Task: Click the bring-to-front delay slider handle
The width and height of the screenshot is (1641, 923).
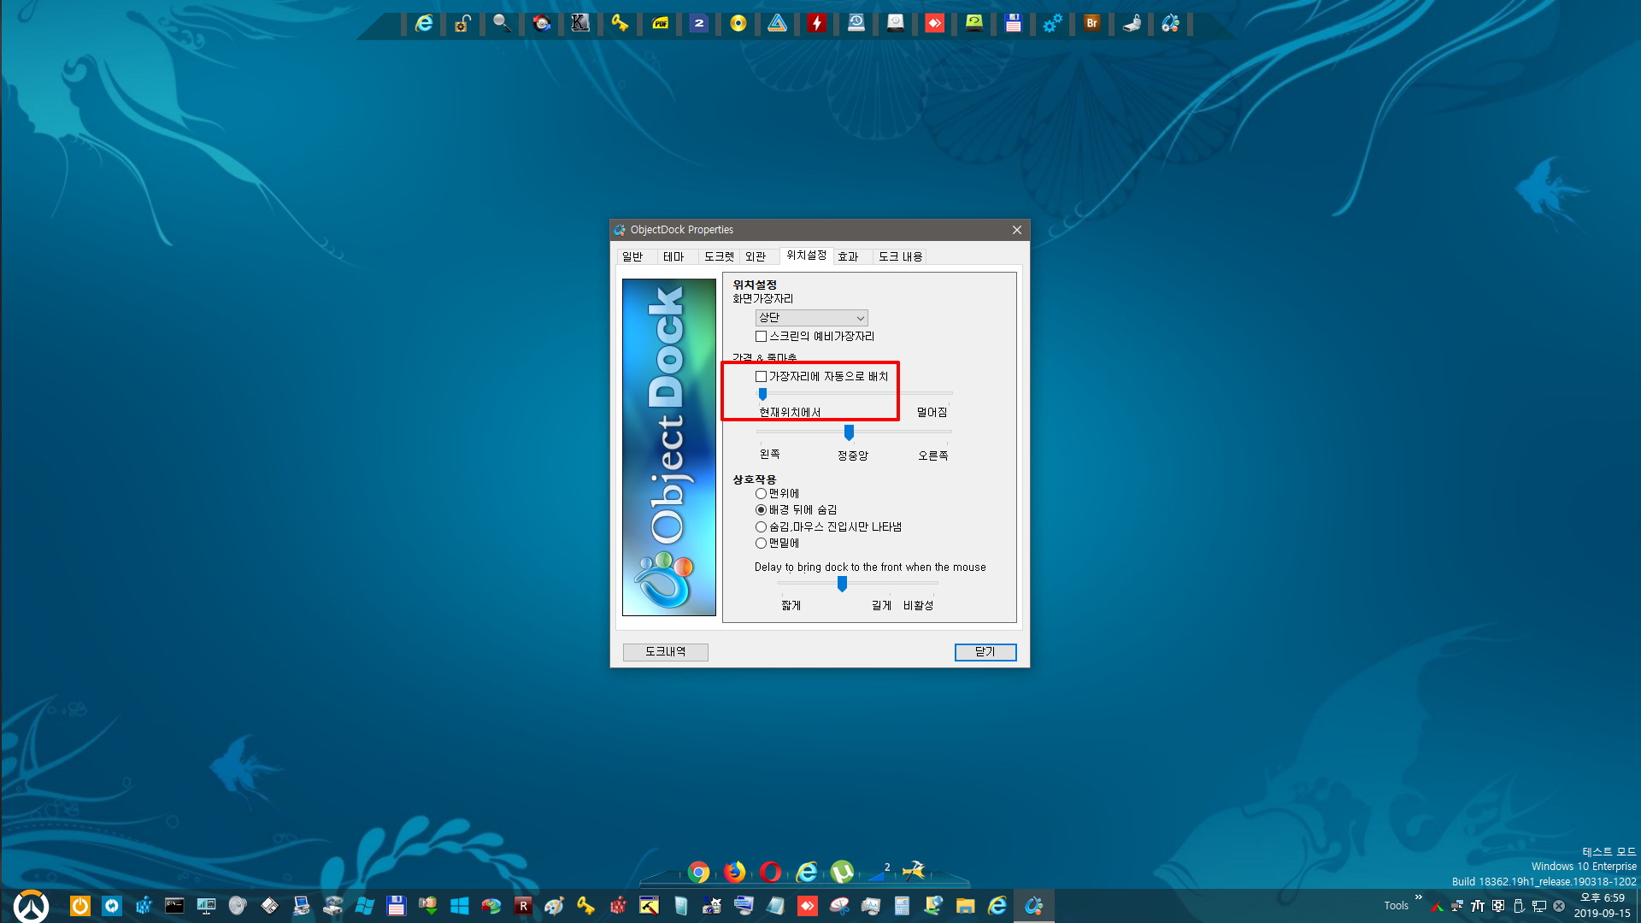Action: 842,584
